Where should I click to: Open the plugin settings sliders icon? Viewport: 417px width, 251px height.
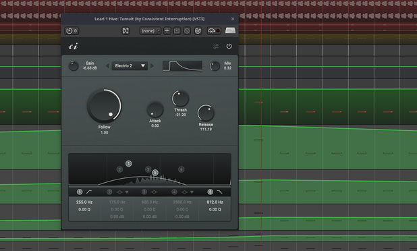click(216, 47)
